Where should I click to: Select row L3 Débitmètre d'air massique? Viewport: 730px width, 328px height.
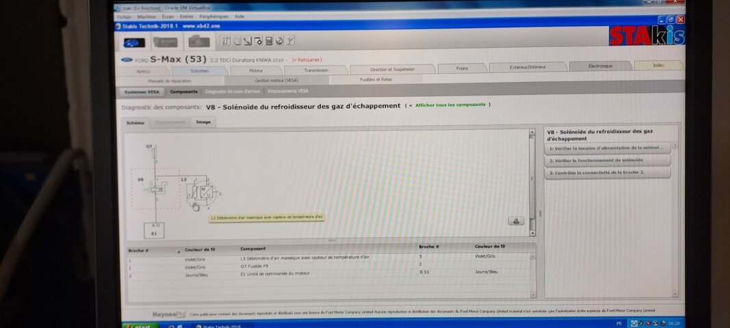(x=328, y=258)
